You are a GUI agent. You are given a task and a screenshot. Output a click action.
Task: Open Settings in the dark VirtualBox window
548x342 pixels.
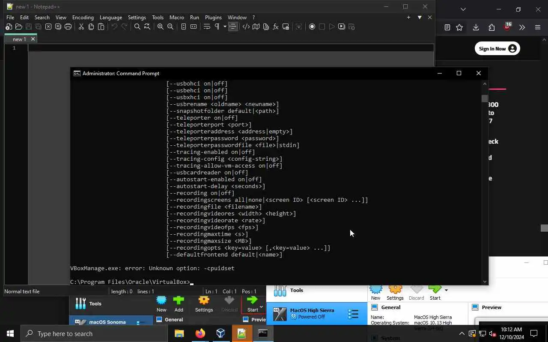point(204,304)
